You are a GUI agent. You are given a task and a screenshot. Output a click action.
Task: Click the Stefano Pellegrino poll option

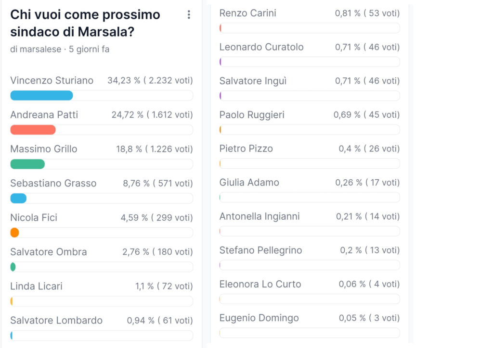(260, 250)
